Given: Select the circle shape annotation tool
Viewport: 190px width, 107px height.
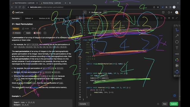Looking at the screenshot, I should pyautogui.click(x=177, y=42).
